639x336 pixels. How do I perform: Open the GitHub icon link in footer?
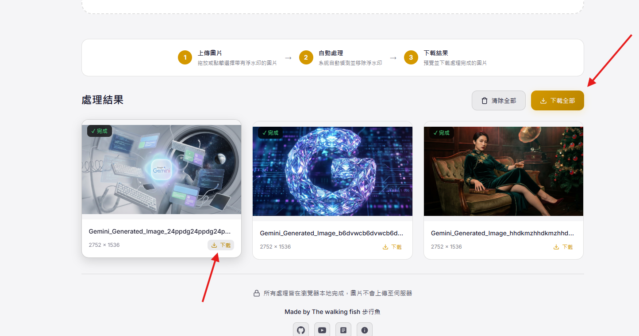301,330
